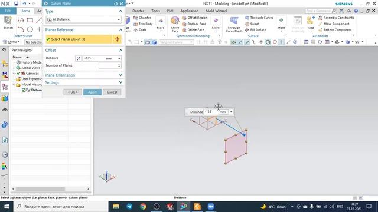Open the Type dropdown showing At Distance

coord(84,19)
